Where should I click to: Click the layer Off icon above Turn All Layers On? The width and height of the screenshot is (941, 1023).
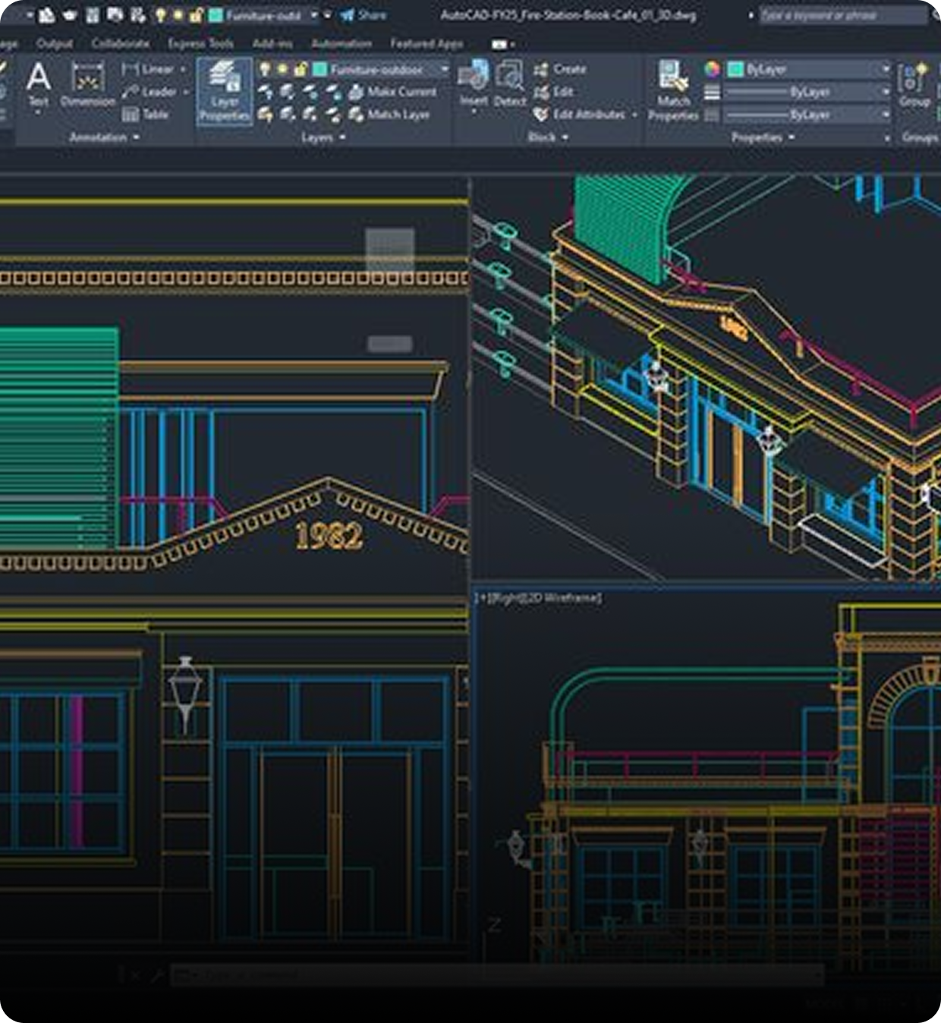(265, 93)
